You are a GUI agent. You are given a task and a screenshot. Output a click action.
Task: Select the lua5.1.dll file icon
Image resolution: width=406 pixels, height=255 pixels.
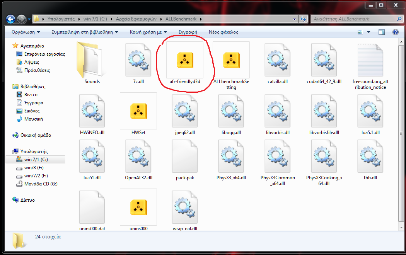click(370, 111)
